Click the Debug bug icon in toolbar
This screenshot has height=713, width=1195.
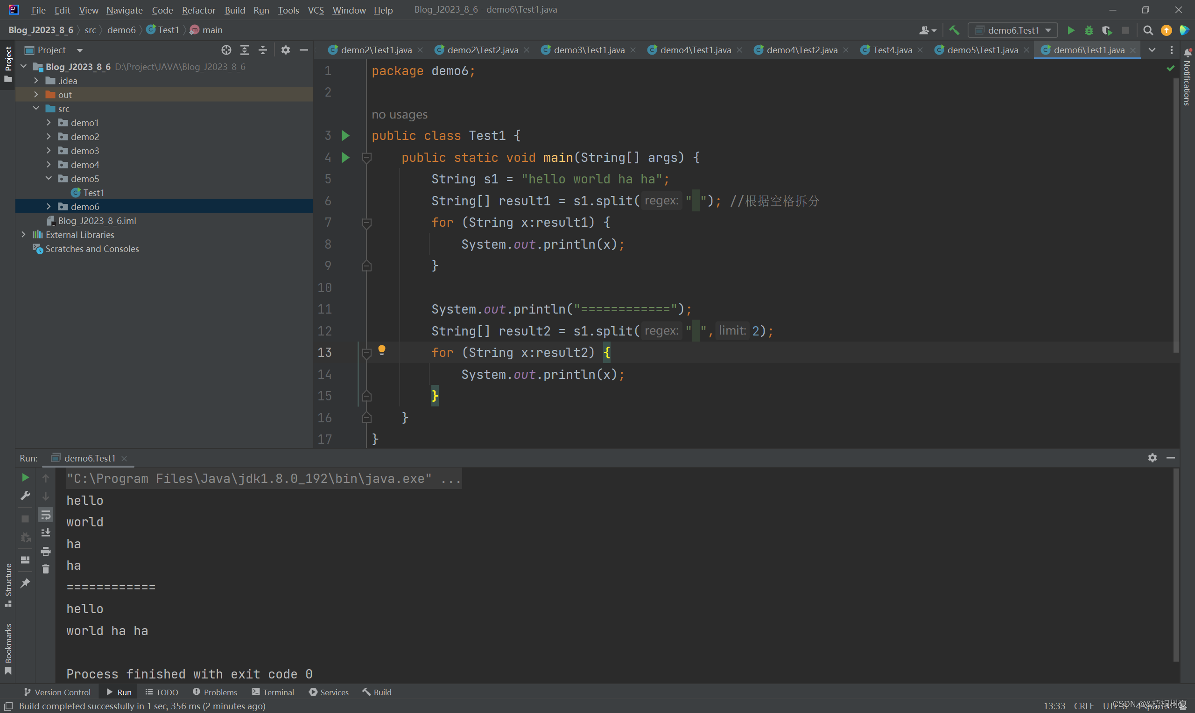[1089, 30]
